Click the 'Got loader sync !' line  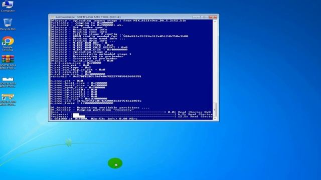(x=79, y=27)
